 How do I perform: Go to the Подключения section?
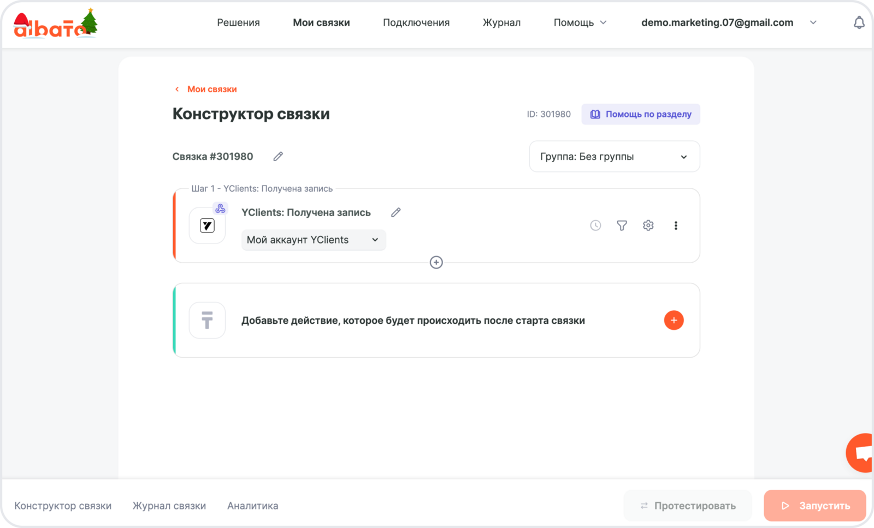(x=416, y=23)
